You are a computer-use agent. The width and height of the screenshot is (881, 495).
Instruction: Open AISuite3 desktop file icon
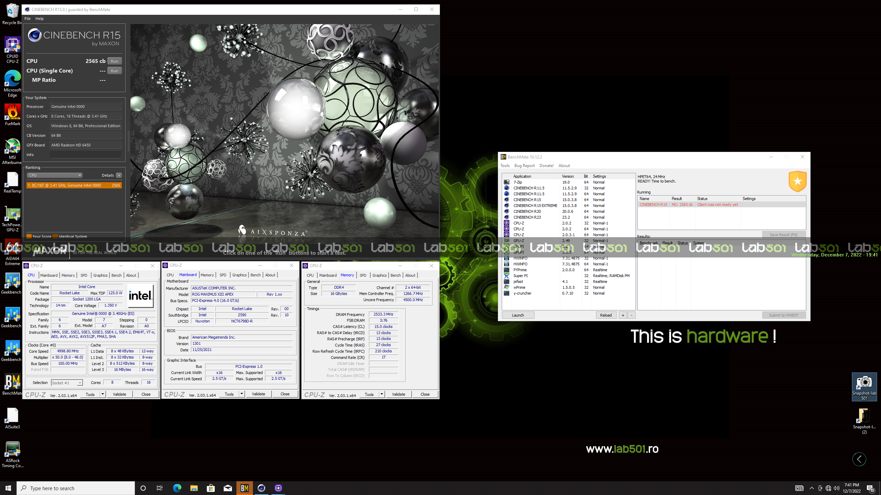[12, 418]
